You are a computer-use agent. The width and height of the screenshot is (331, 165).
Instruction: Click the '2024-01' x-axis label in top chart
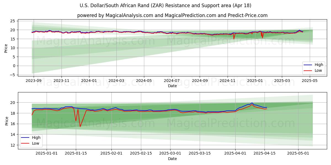(x=89, y=81)
